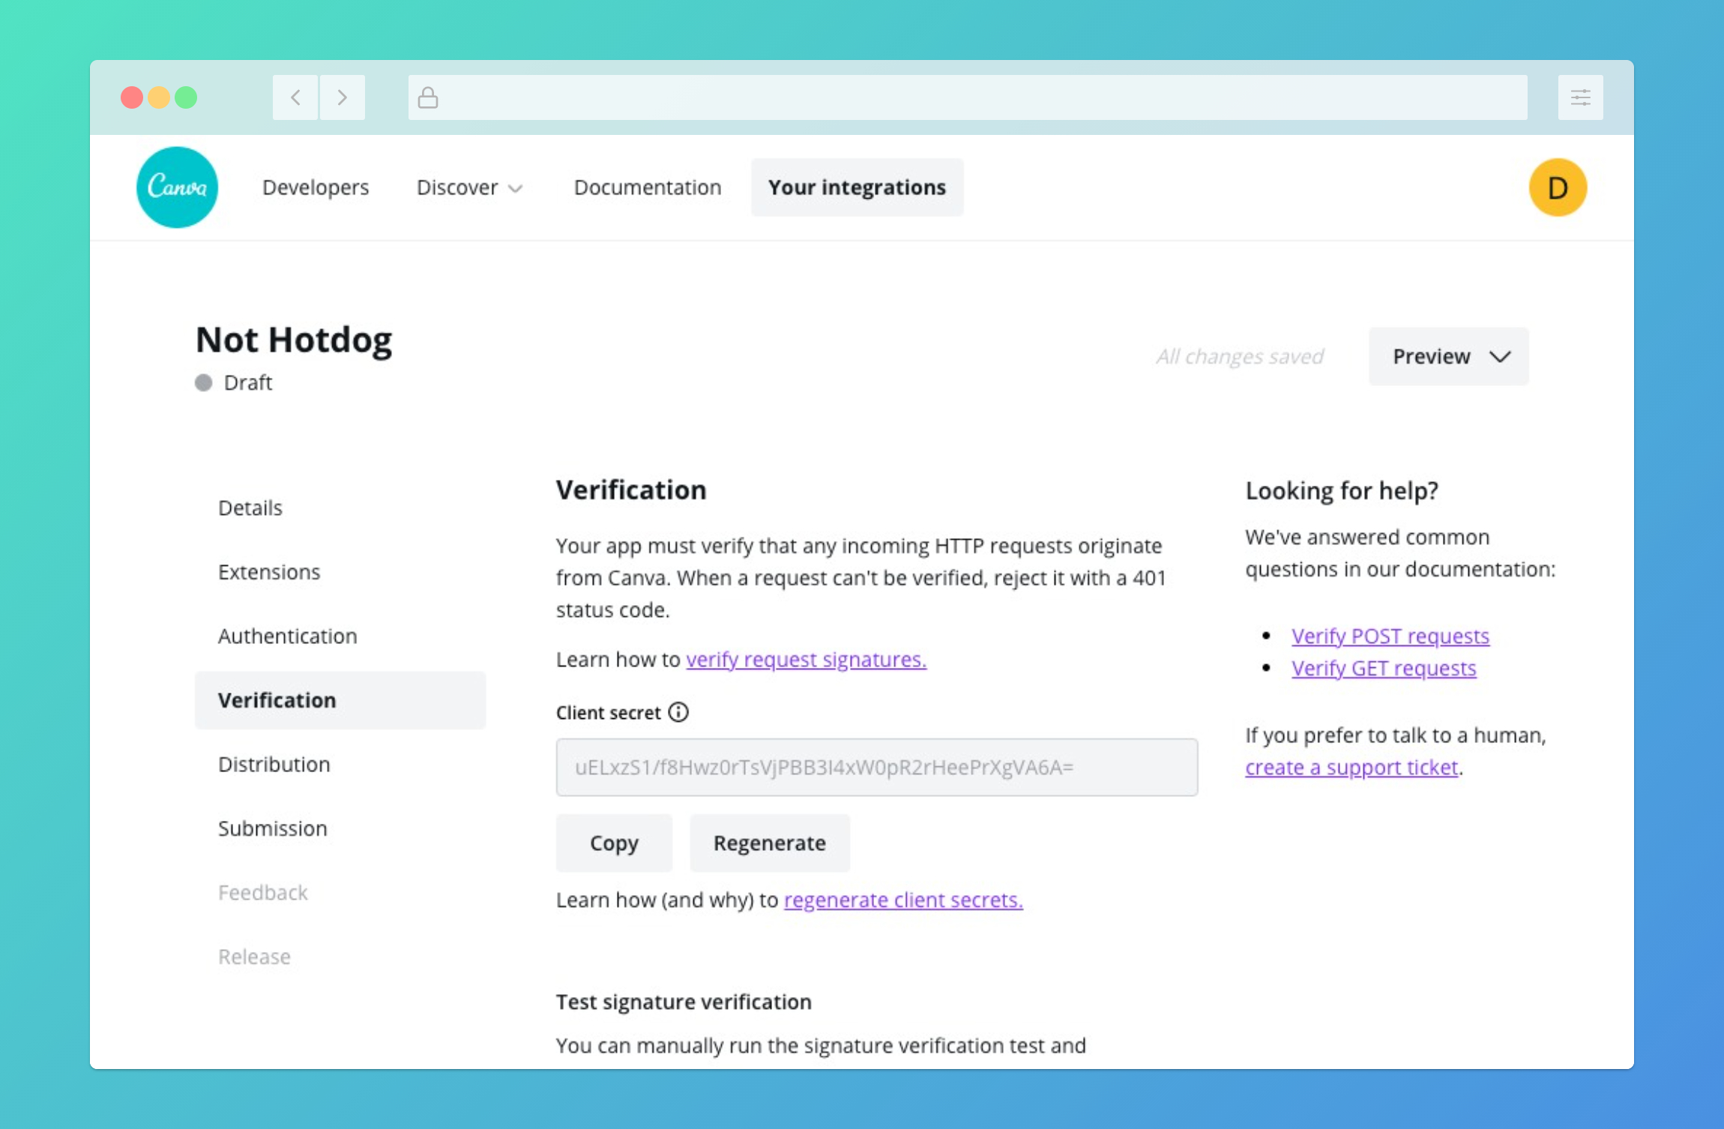The width and height of the screenshot is (1724, 1129).
Task: Open the verify request signatures link
Action: pos(807,660)
